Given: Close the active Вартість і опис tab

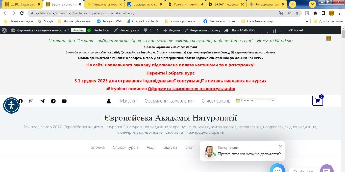Looking at the screenshot, I should pyautogui.click(x=80, y=4).
